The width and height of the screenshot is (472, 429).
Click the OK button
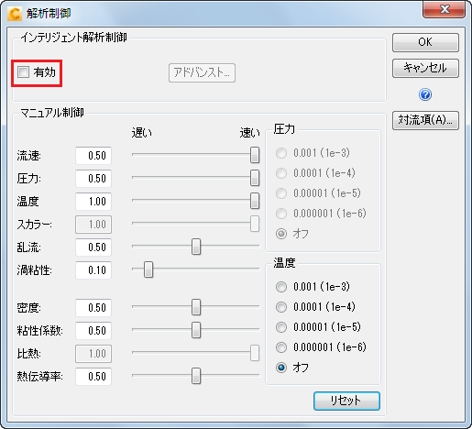(425, 42)
